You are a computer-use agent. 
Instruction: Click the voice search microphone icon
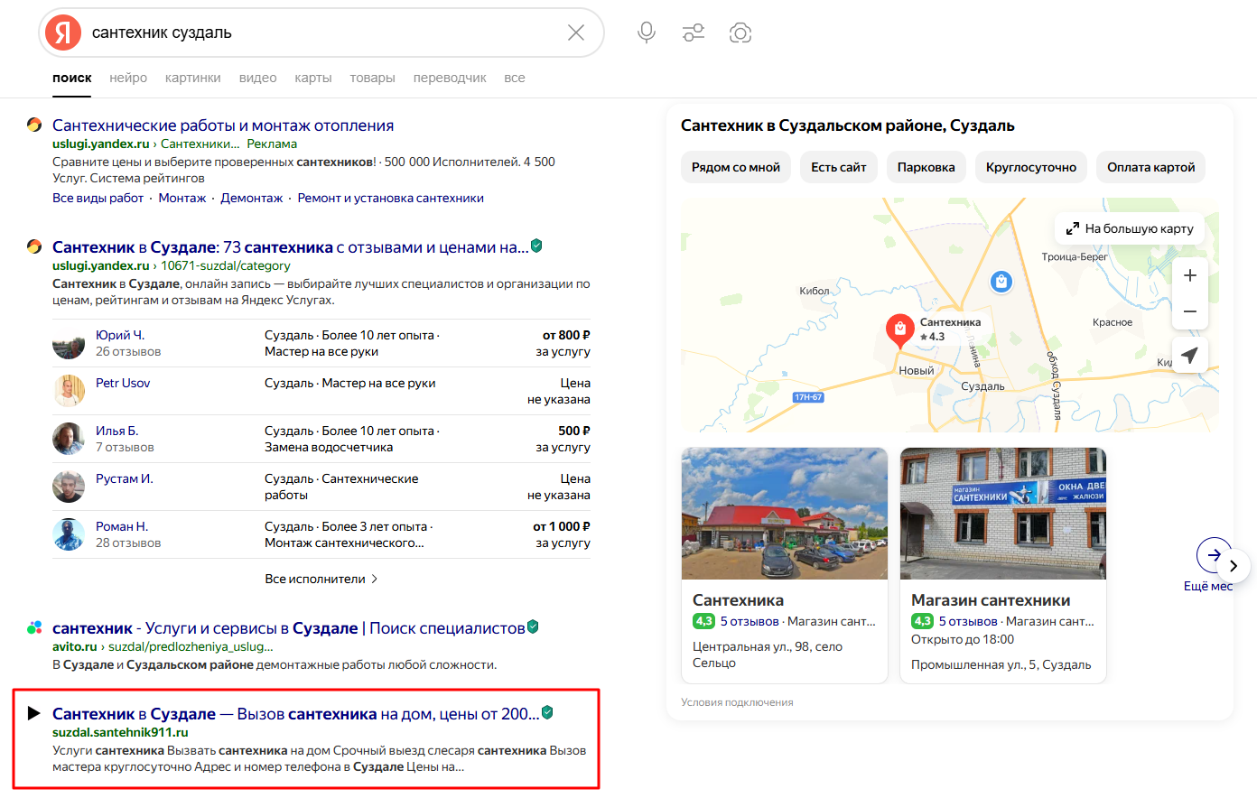click(647, 32)
